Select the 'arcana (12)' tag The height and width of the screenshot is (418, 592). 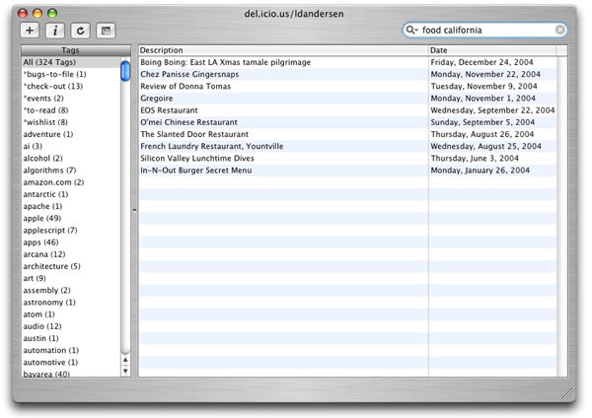click(71, 255)
